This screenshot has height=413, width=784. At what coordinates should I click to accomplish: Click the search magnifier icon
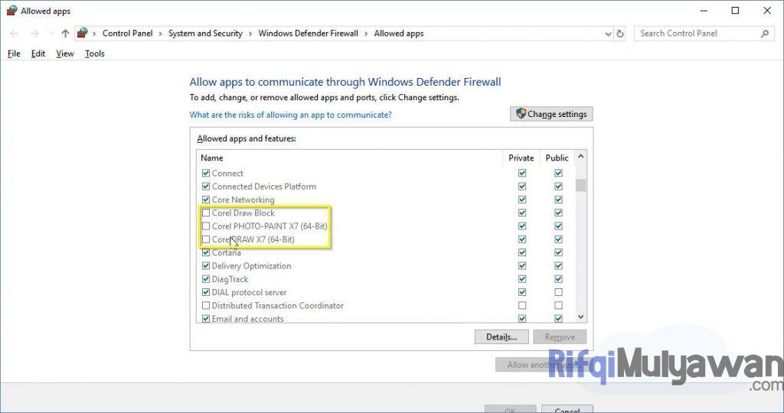pos(764,34)
